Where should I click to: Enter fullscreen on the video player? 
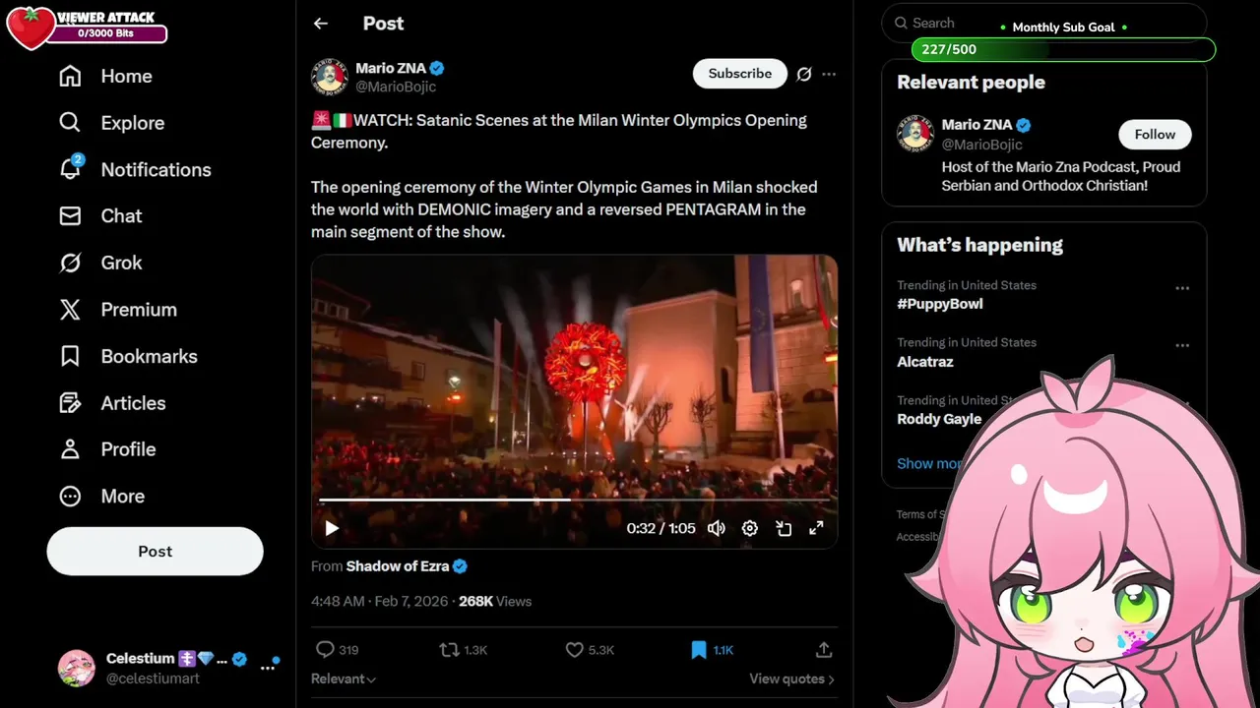[816, 528]
